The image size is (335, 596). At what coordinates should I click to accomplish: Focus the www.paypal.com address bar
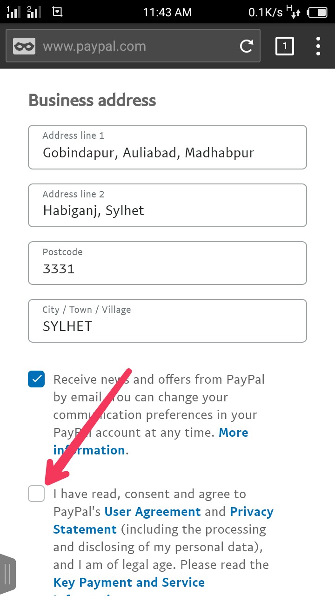[135, 46]
